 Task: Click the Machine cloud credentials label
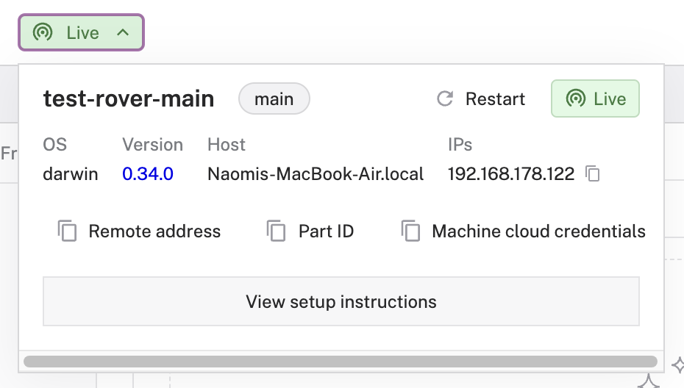538,231
